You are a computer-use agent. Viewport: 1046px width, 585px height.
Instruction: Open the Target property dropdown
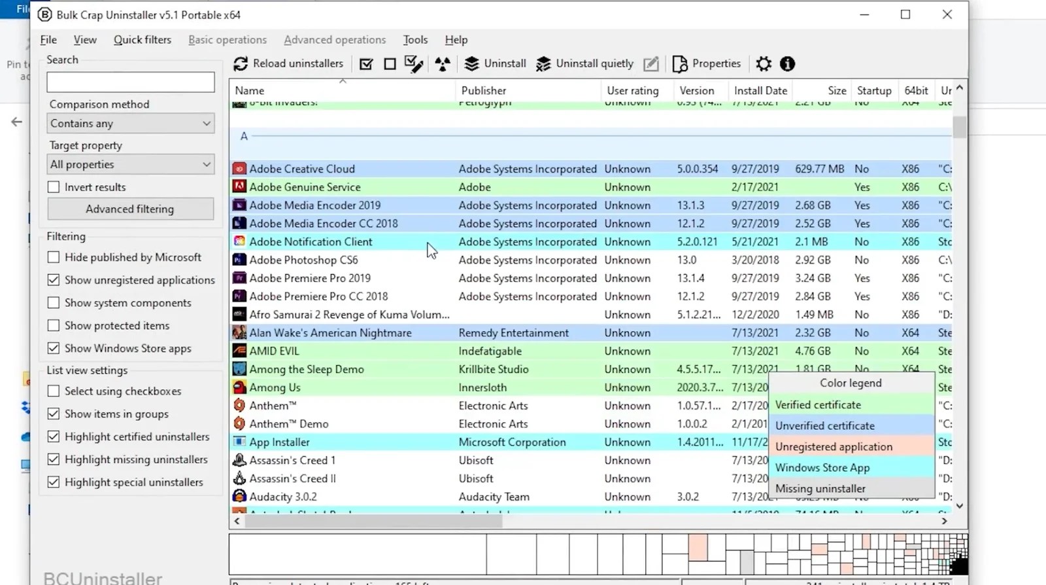point(131,164)
